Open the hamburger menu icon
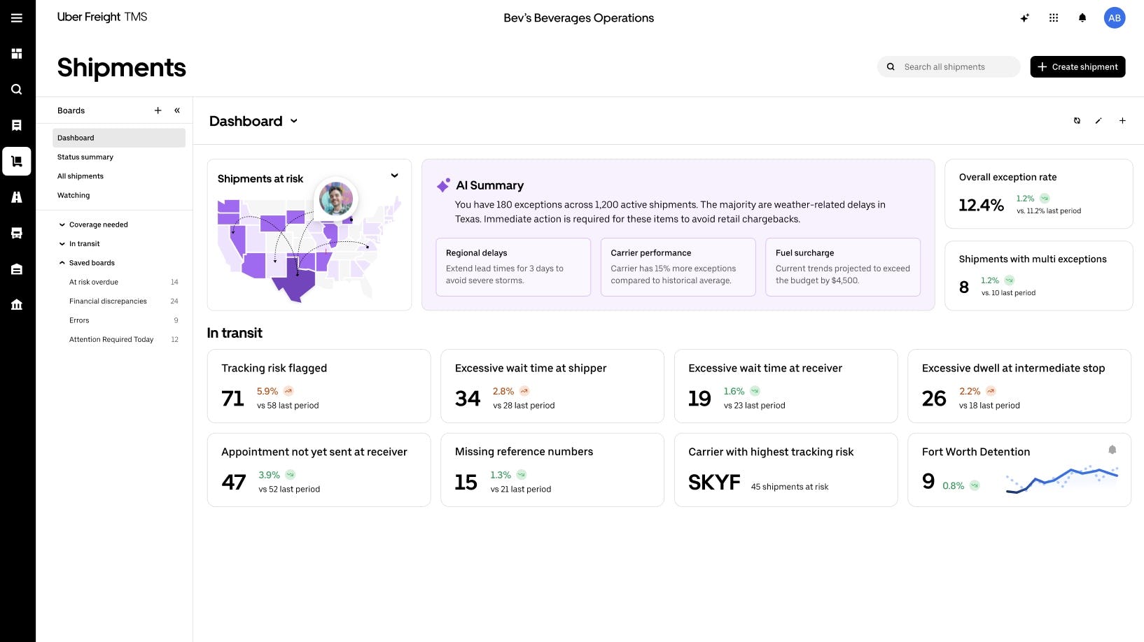This screenshot has height=642, width=1144. (17, 17)
